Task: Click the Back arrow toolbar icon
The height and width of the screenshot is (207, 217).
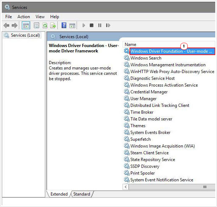Action: [x=6, y=25]
